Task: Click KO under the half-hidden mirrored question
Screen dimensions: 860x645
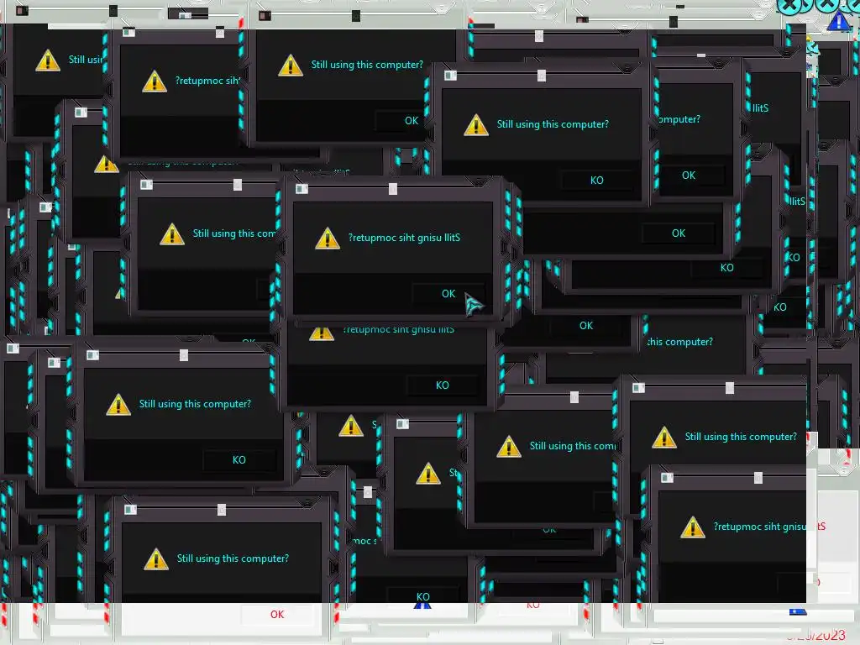Action: click(x=442, y=385)
